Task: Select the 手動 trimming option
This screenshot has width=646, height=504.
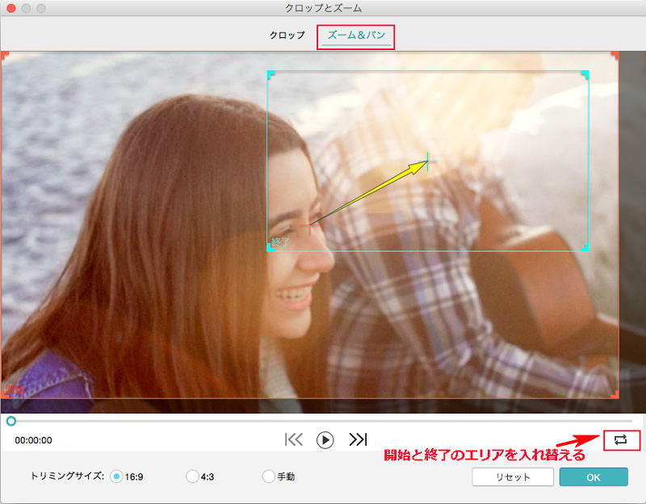Action: tap(268, 477)
